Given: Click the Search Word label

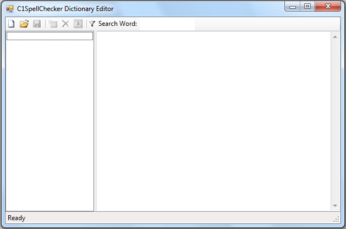Looking at the screenshot, I should [x=118, y=24].
